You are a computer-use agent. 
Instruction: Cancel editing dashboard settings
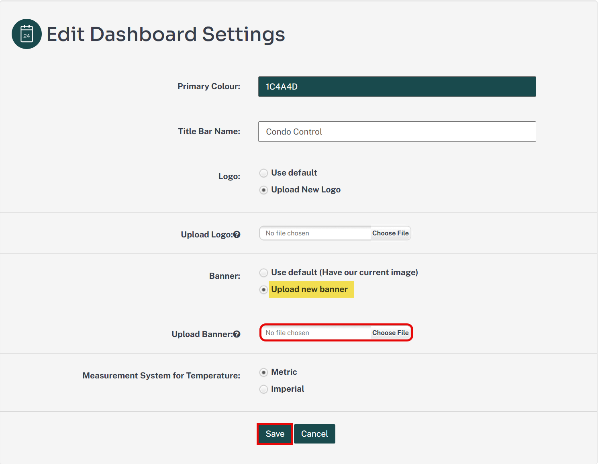click(x=314, y=434)
